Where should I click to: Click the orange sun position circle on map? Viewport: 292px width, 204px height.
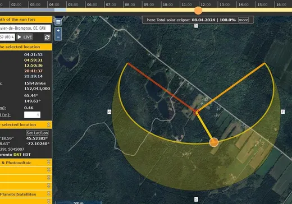(213, 142)
